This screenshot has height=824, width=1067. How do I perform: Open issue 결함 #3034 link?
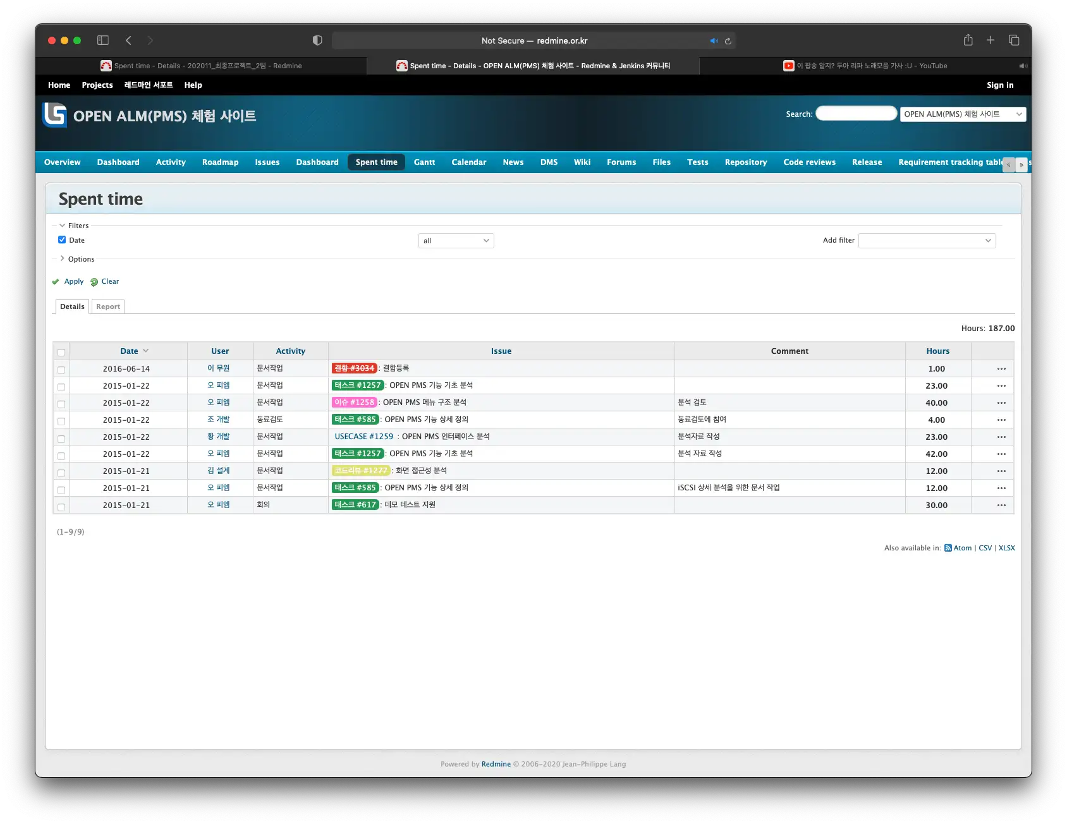[354, 368]
